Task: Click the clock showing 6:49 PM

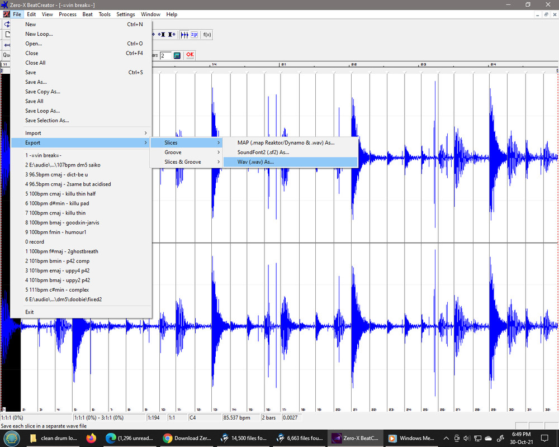Action: point(521,434)
